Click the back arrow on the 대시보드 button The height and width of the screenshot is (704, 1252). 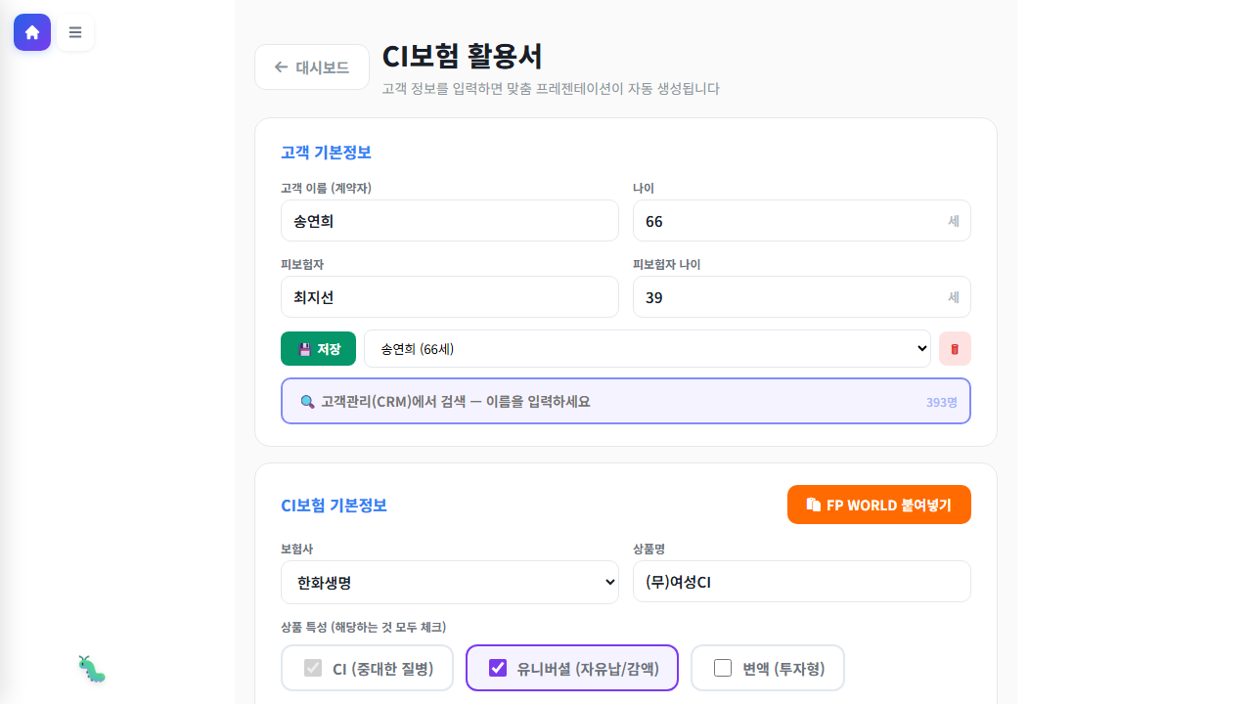[281, 66]
